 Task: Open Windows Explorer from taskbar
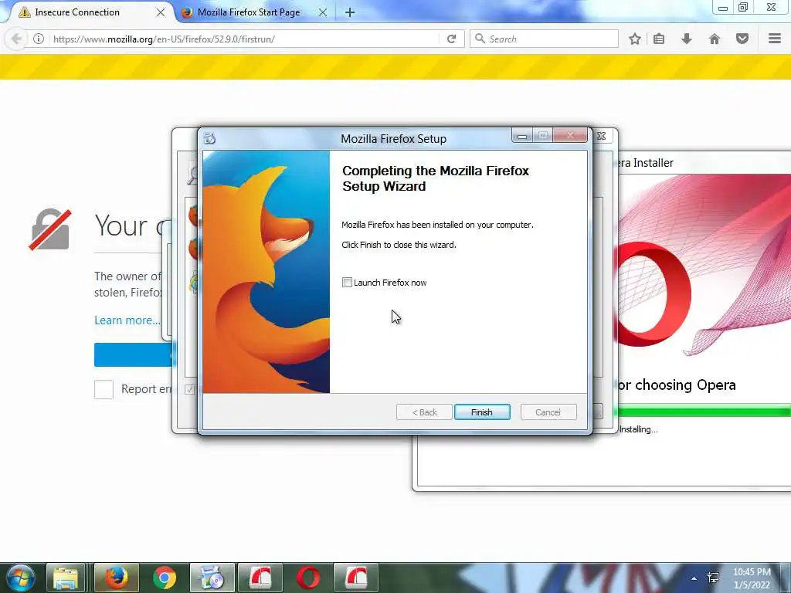(66, 578)
